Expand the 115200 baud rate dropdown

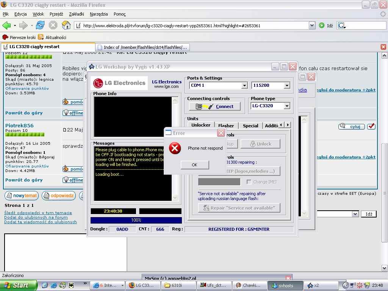(287, 86)
